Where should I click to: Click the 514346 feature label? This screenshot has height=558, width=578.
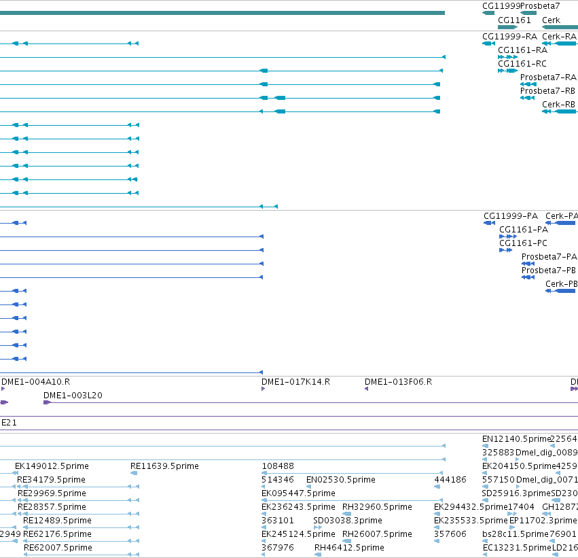tap(278, 480)
